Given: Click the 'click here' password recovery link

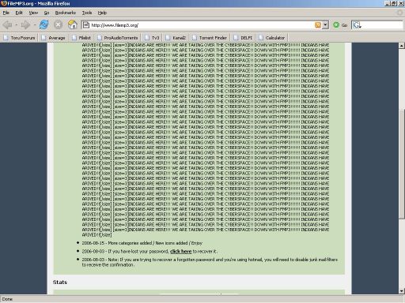Looking at the screenshot, I should 181,251.
